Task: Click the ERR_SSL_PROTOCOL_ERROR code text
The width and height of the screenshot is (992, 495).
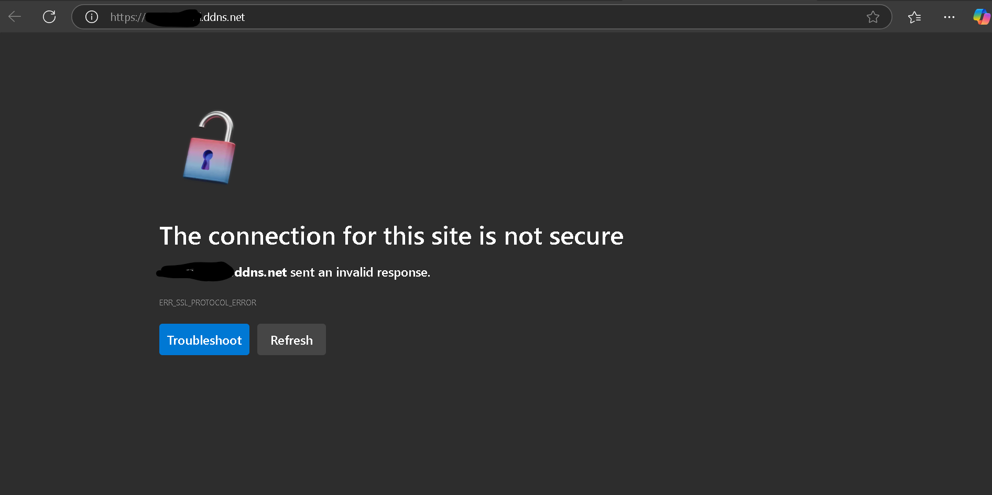Action: point(208,303)
